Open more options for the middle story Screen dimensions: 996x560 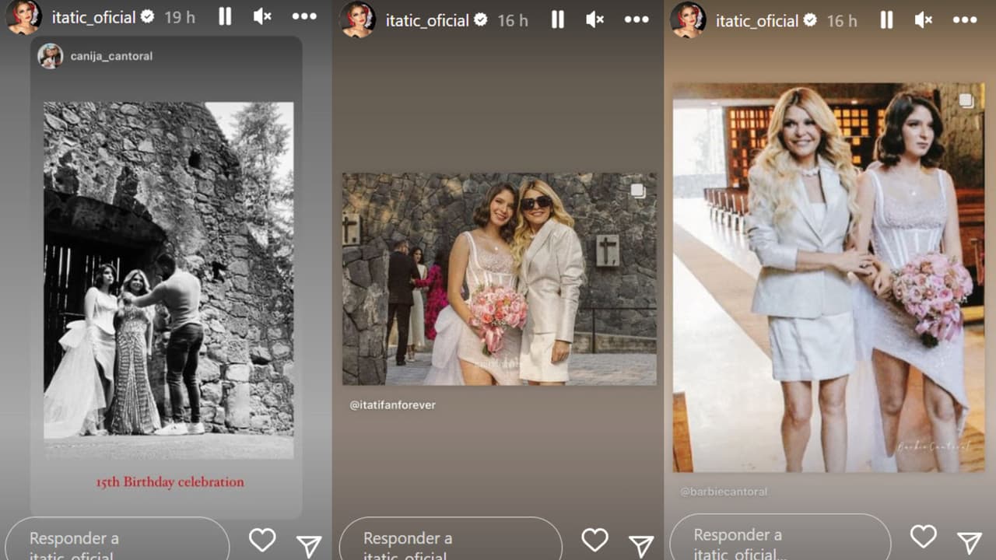[x=637, y=20]
